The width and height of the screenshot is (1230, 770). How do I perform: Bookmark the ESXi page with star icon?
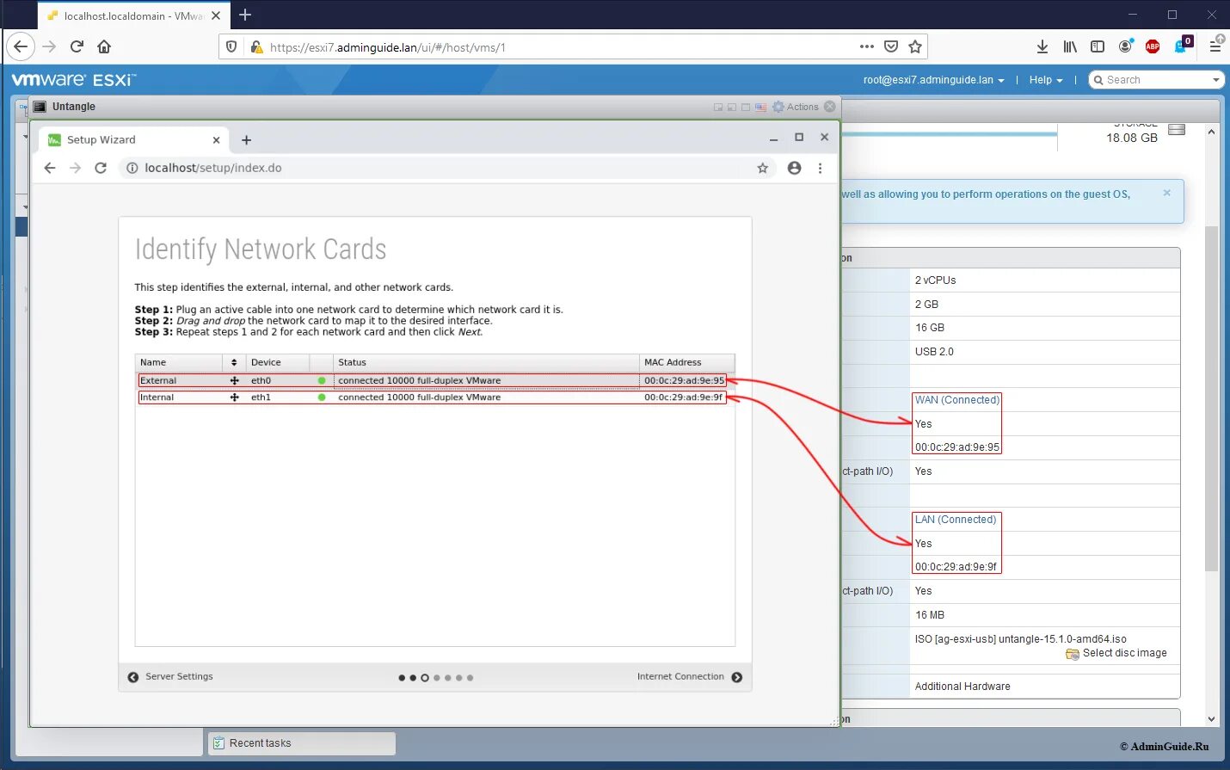pyautogui.click(x=915, y=46)
